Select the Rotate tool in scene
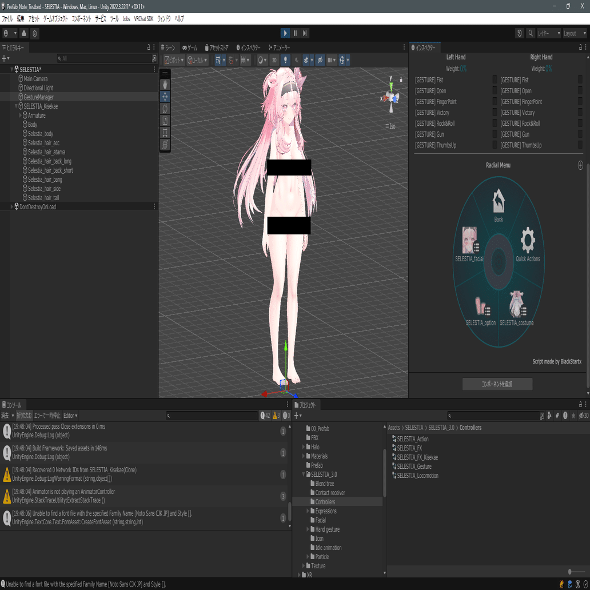 pyautogui.click(x=165, y=109)
